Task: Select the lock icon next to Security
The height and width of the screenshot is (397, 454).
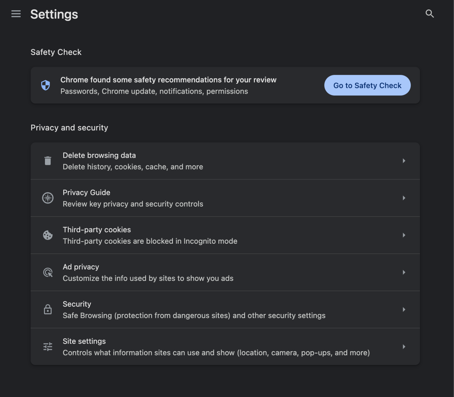Action: (x=48, y=310)
